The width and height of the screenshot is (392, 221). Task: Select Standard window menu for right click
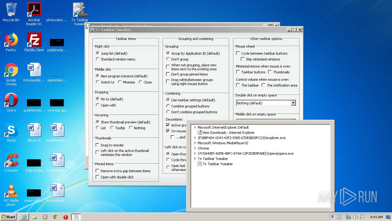(x=115, y=59)
